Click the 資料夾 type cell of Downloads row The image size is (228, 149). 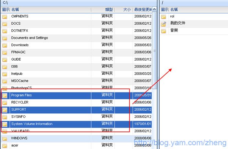(x=107, y=45)
